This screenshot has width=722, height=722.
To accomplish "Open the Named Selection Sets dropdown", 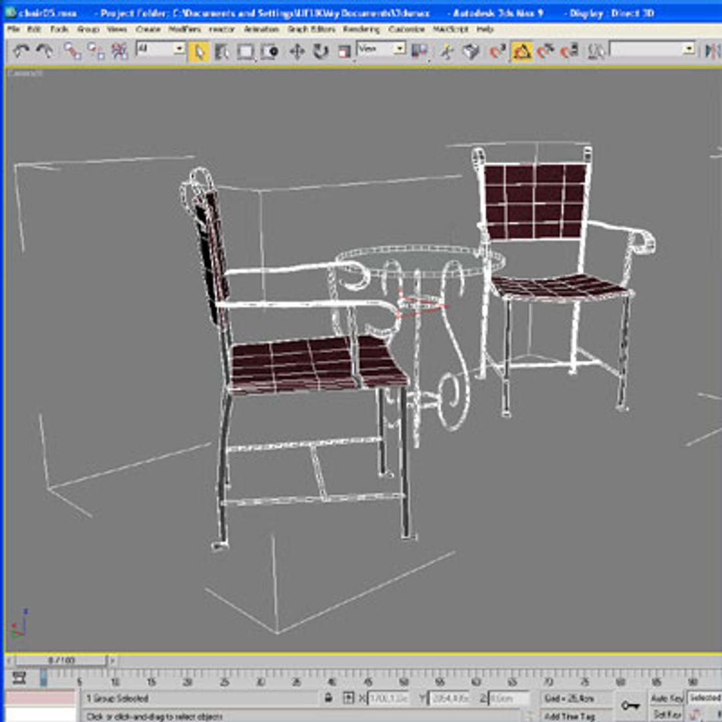I will click(652, 49).
